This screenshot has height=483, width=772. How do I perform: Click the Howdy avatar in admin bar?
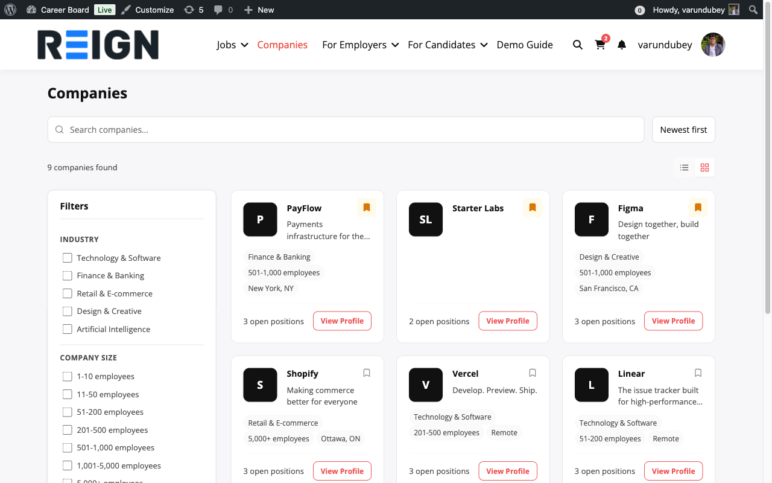click(x=734, y=10)
